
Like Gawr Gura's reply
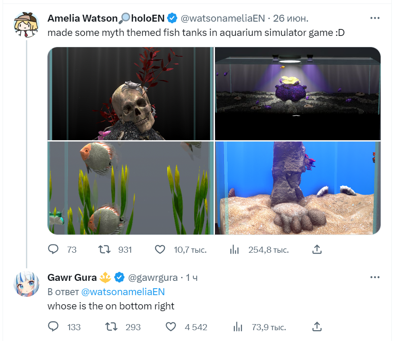click(172, 327)
